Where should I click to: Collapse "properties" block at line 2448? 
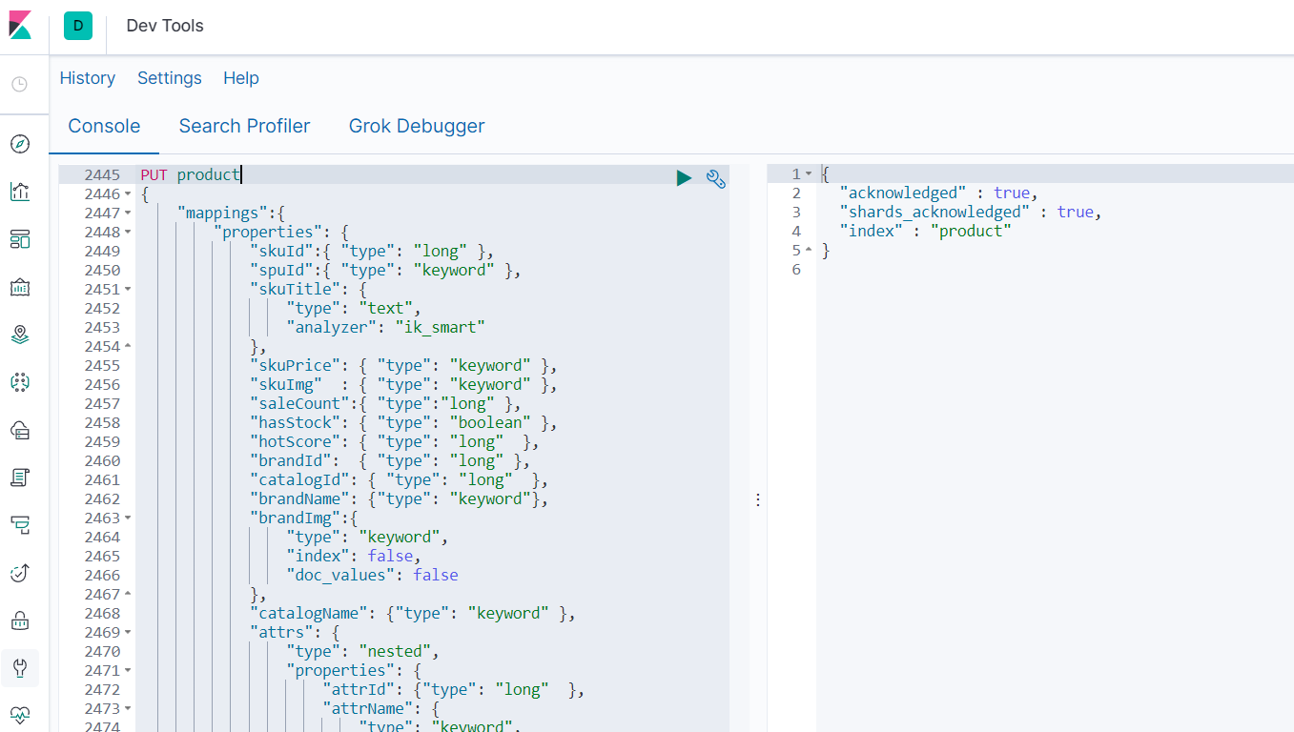coord(128,233)
